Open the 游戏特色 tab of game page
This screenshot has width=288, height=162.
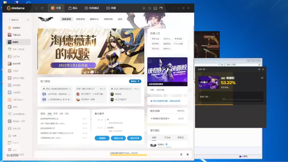point(108,19)
